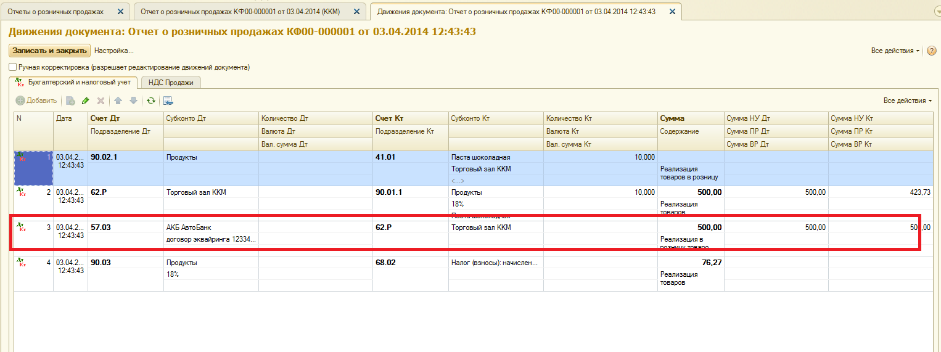941x352 pixels.
Task: Click the Дт/Кт icon of entry 1
Action: (22, 157)
